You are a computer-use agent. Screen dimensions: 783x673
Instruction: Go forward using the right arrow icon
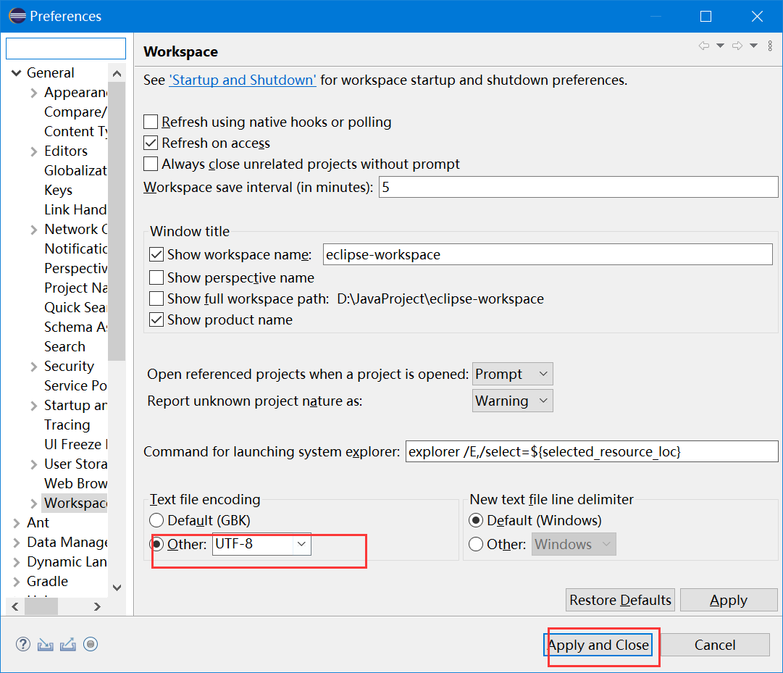pyautogui.click(x=737, y=46)
